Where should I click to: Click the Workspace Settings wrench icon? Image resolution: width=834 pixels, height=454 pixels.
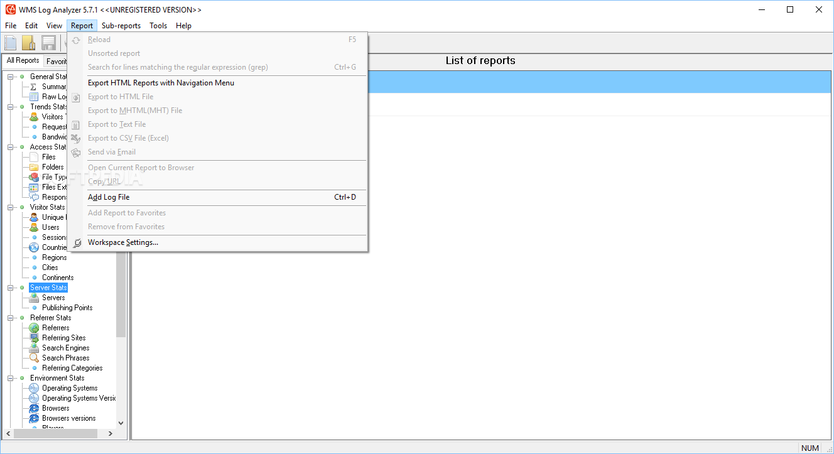coord(77,242)
